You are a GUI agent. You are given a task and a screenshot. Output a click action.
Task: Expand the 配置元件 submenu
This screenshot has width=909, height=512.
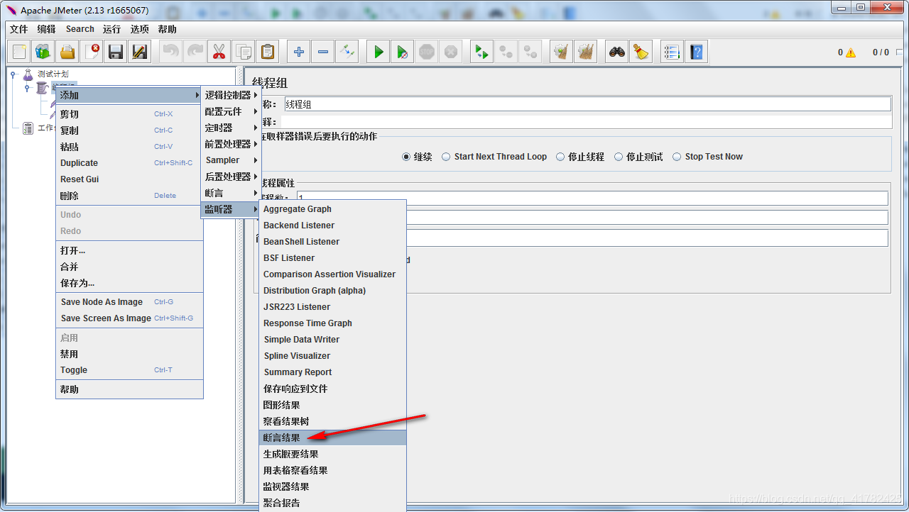(231, 111)
